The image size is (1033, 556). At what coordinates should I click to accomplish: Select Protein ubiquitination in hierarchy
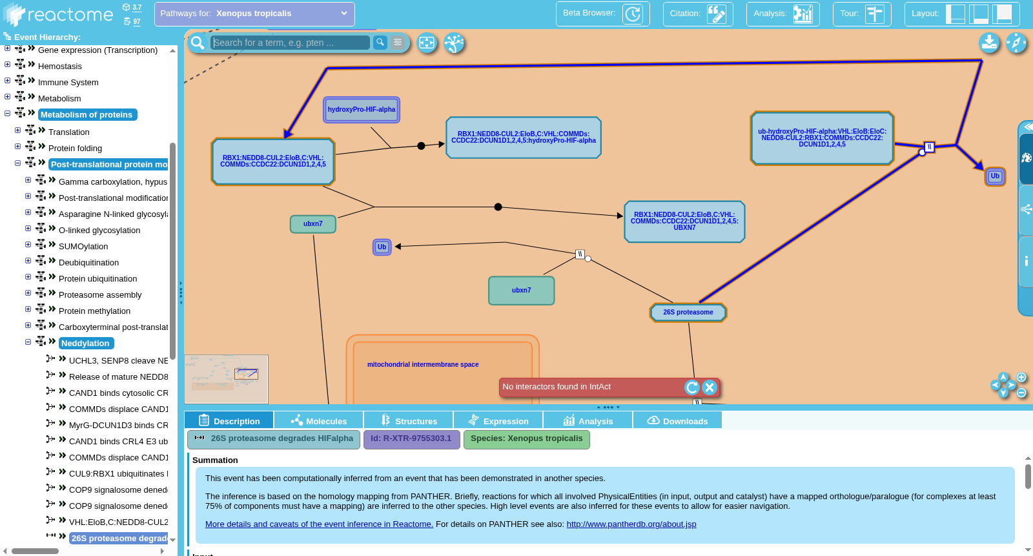click(97, 279)
